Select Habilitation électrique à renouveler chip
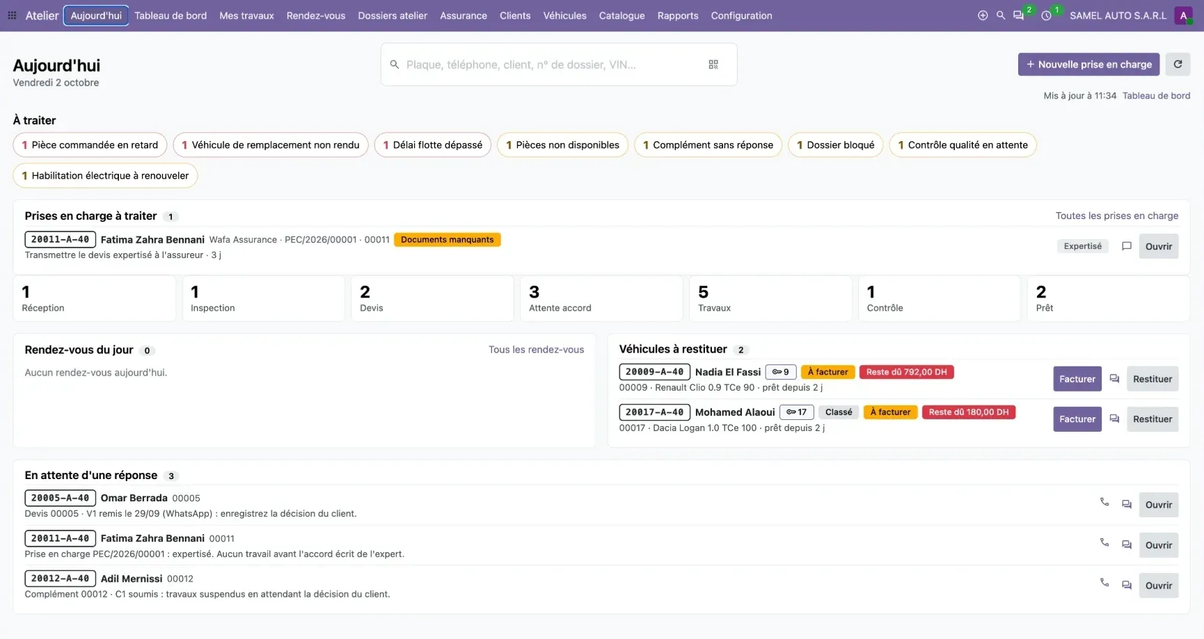Image resolution: width=1204 pixels, height=639 pixels. tap(105, 175)
